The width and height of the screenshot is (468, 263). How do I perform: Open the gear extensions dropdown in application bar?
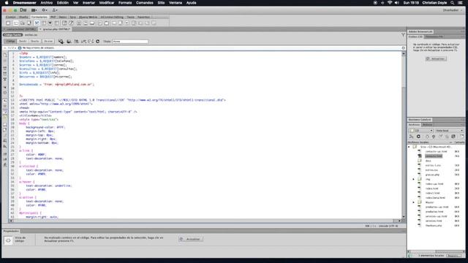point(45,10)
